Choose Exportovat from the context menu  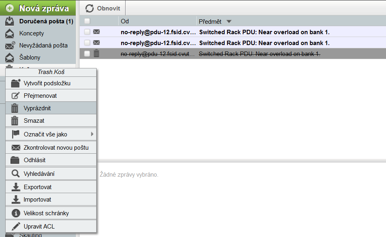(51, 187)
